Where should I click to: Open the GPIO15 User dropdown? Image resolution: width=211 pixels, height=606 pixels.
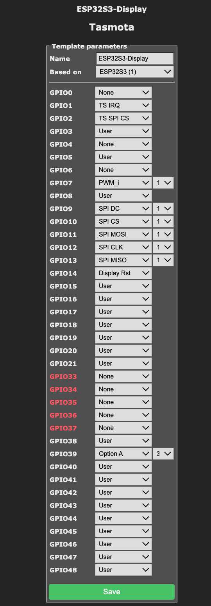[123, 286]
